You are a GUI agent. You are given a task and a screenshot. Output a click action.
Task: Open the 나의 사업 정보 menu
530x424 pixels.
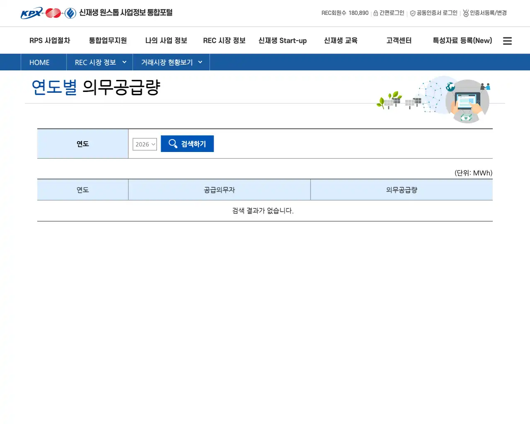click(166, 41)
